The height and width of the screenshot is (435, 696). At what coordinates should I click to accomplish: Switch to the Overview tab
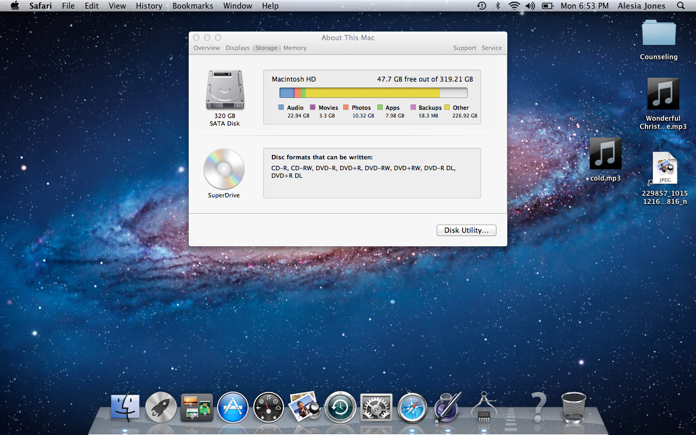click(207, 48)
